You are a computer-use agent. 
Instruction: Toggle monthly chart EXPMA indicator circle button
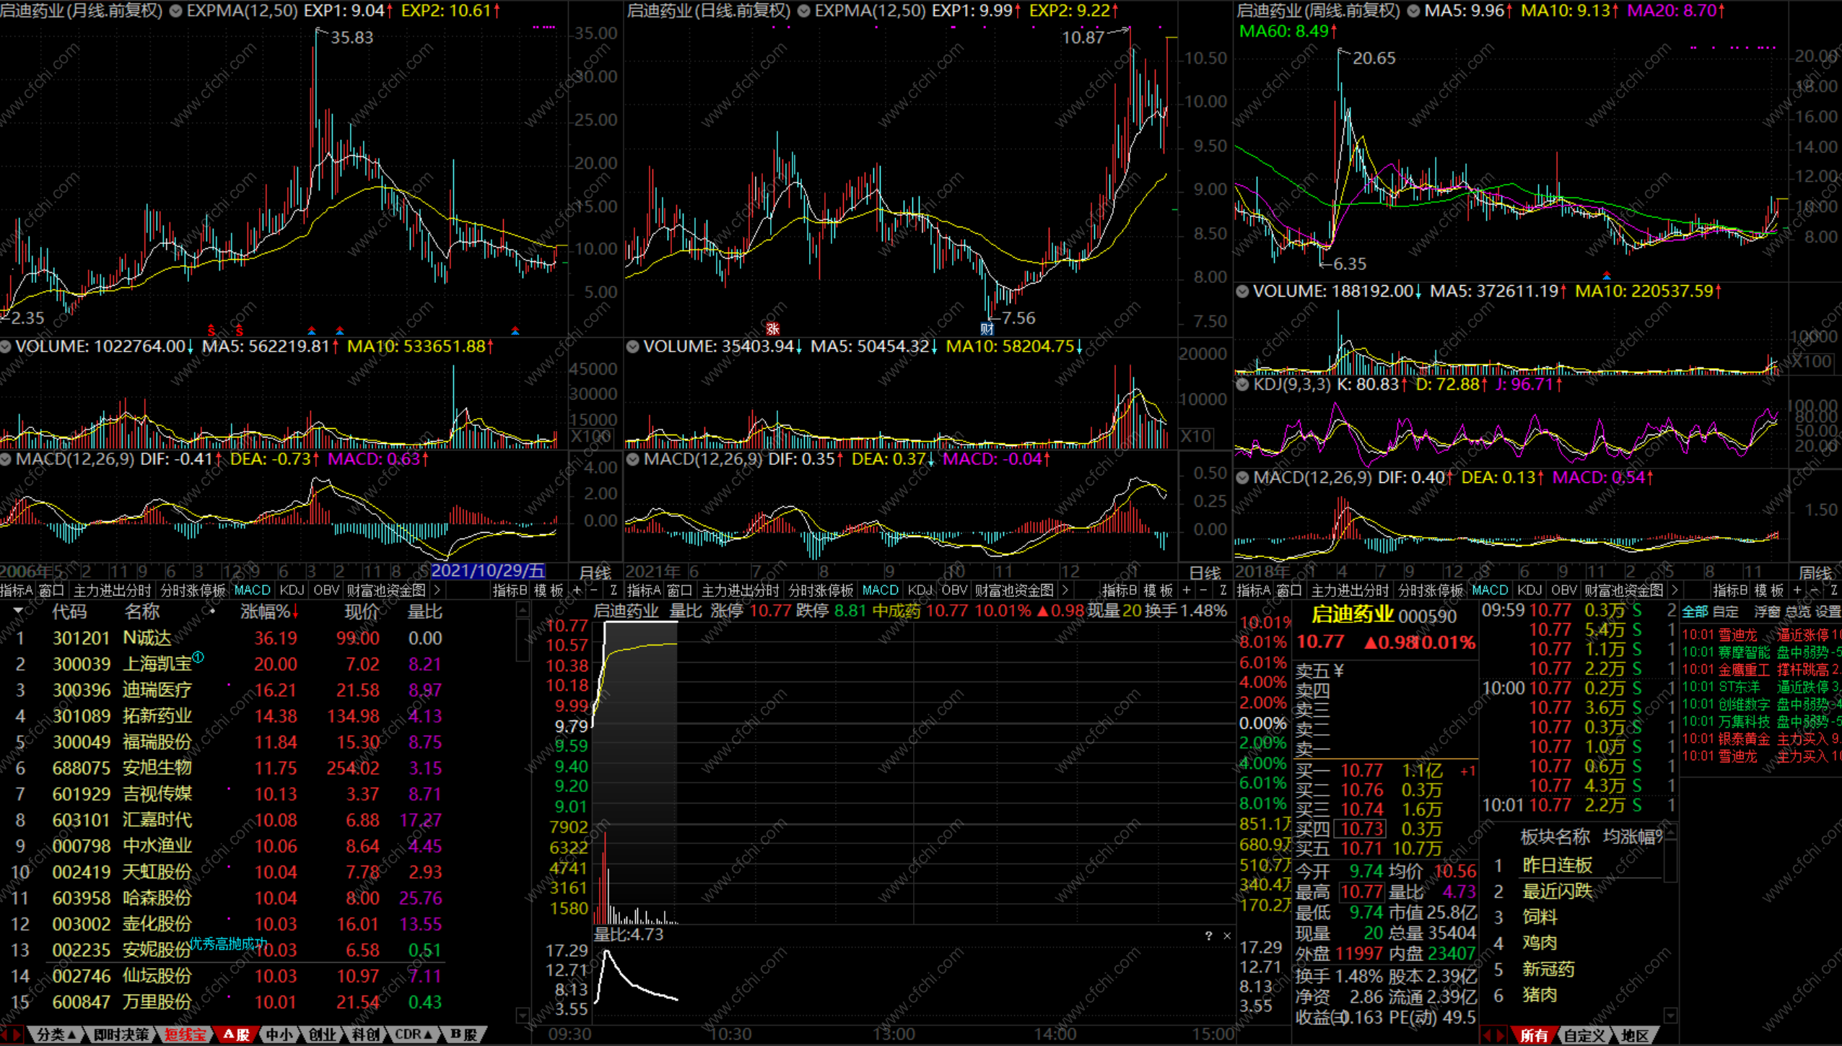[x=175, y=11]
